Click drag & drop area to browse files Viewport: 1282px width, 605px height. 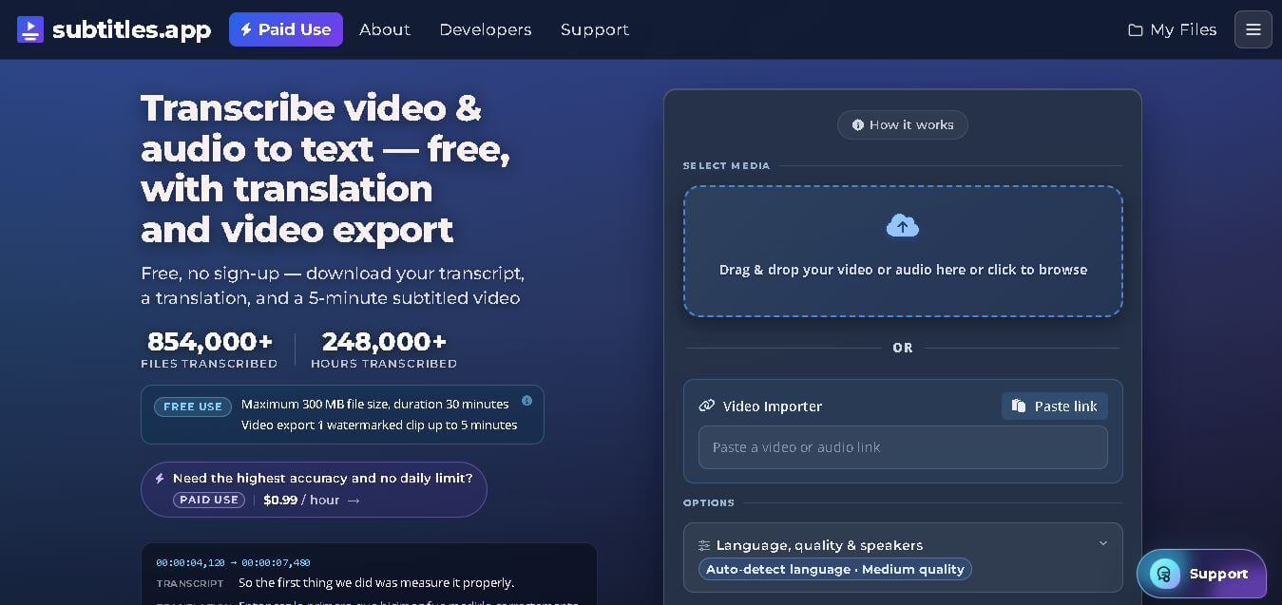click(903, 251)
